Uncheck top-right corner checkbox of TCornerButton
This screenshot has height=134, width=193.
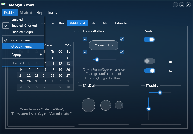coord(122,39)
